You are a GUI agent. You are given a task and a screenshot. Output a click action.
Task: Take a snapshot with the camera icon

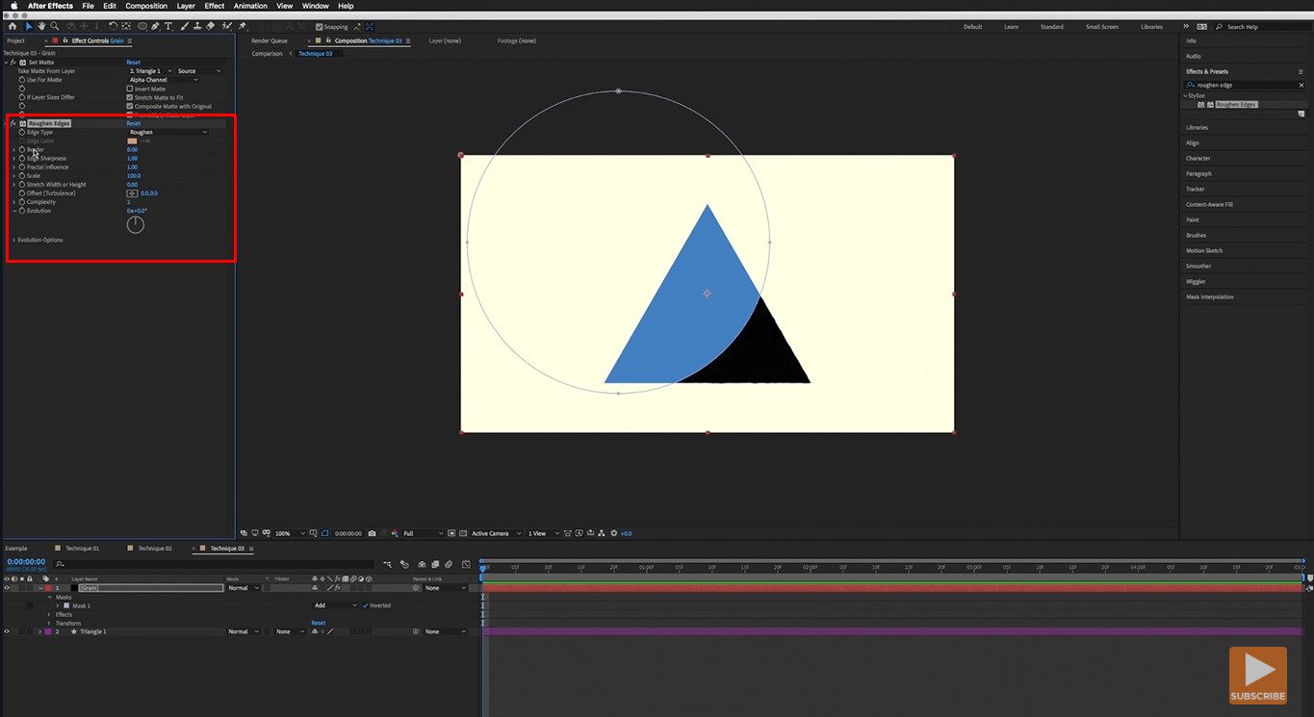(x=372, y=533)
